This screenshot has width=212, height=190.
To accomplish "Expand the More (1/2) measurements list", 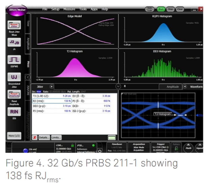I will [14, 136].
